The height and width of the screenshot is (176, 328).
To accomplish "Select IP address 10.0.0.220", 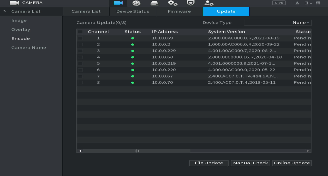I will coord(164,70).
